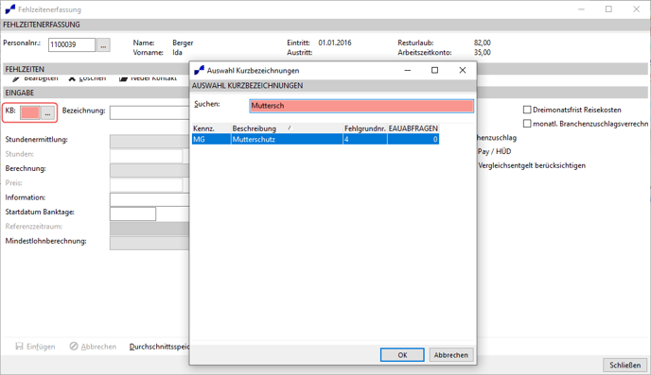Sort by Kennz. column header
Screen dimensions: 651x375
(x=211, y=128)
